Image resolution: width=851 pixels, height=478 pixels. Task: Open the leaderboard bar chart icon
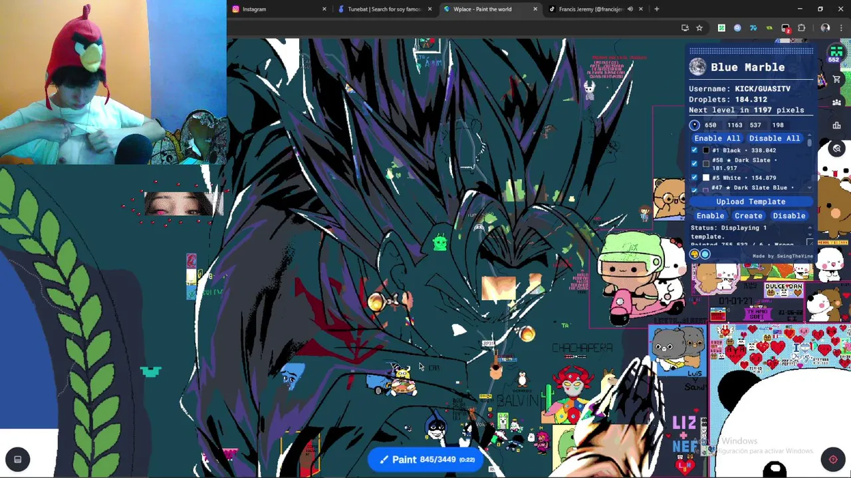(836, 125)
